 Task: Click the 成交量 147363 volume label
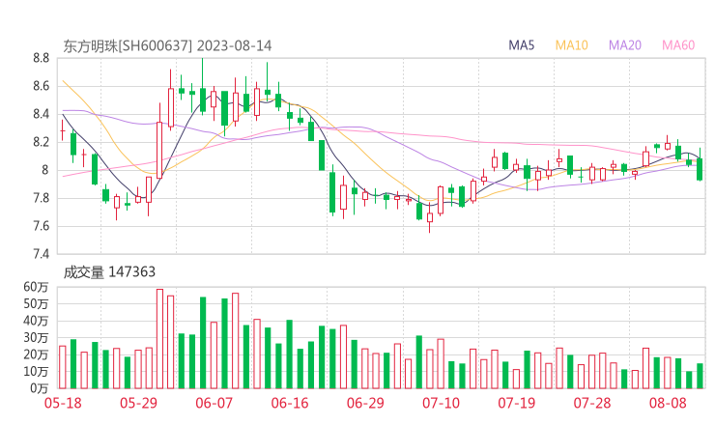pyautogui.click(x=109, y=272)
